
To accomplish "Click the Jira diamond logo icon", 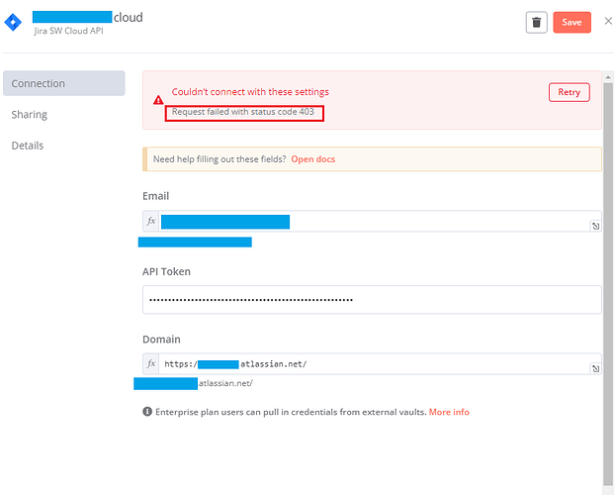I will pos(13,22).
